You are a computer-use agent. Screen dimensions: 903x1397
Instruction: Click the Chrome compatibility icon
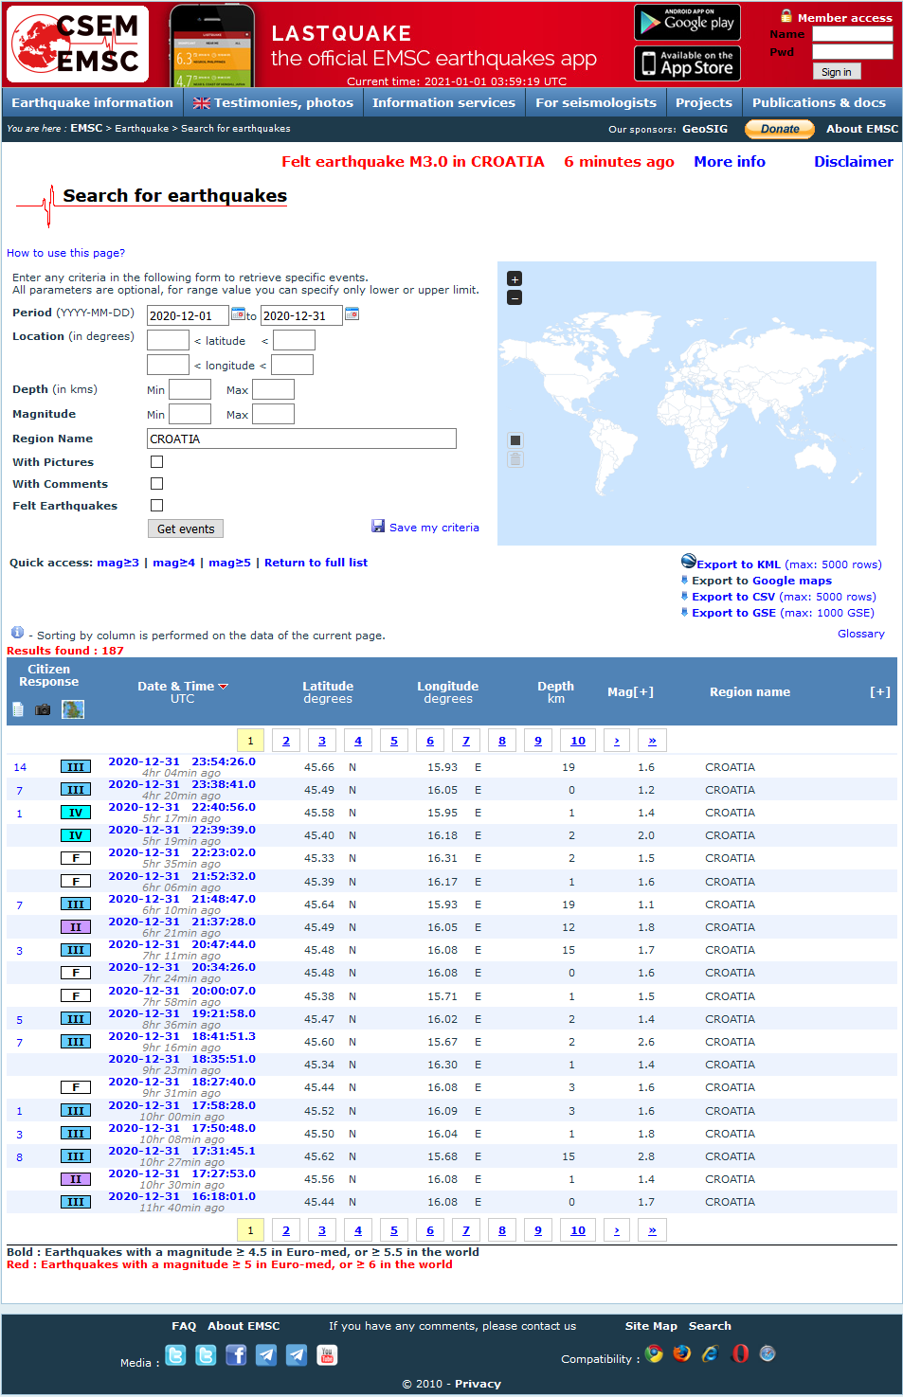tap(654, 1353)
